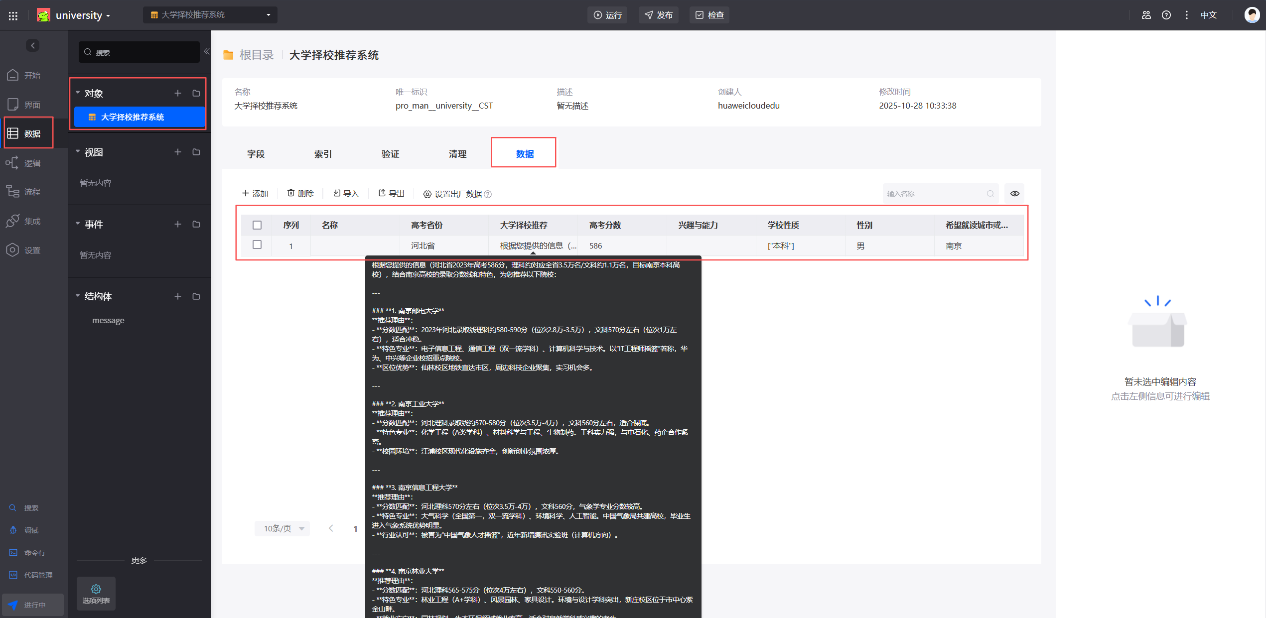Open the 大学择校推荐系统 selector dropdown
Screen dimensions: 1266x618
click(x=210, y=15)
